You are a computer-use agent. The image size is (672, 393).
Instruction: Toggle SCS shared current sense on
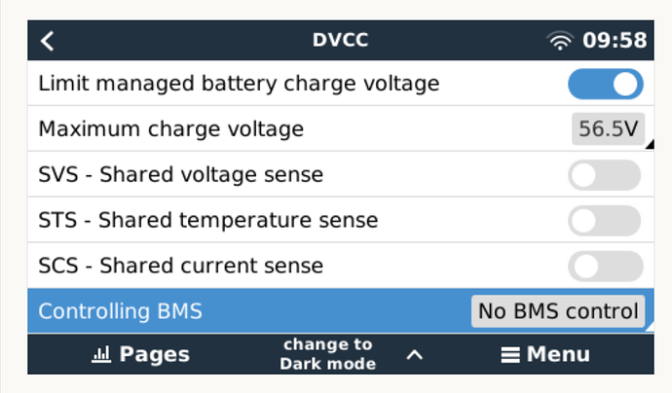pos(605,266)
